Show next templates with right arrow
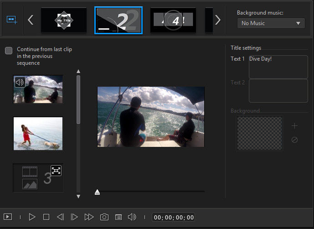 pos(218,20)
